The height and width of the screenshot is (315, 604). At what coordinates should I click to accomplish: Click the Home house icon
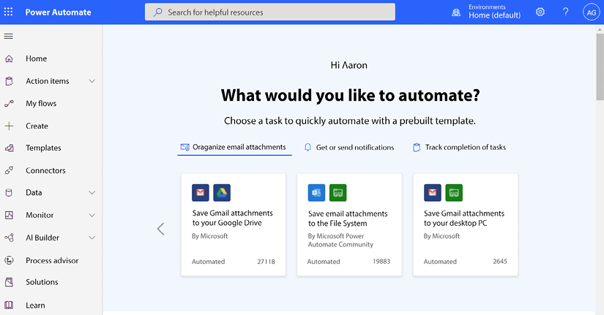9,58
